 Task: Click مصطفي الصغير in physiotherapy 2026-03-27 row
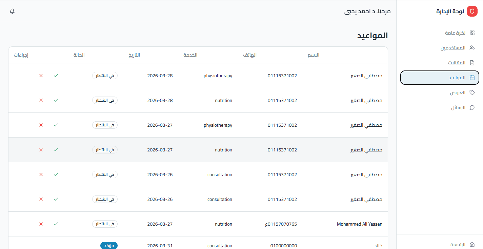click(x=366, y=125)
